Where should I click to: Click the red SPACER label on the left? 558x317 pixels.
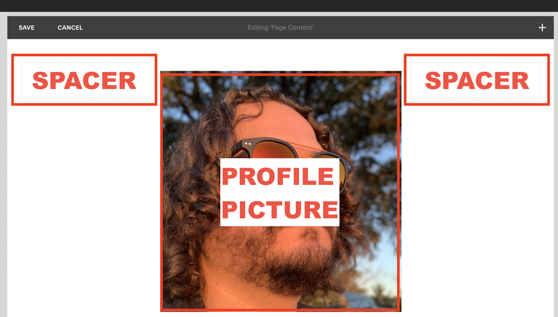[84, 80]
